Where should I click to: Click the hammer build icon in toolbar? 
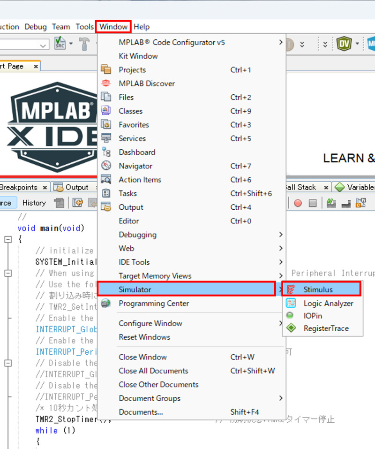click(84, 44)
